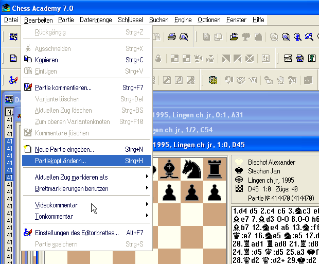The height and width of the screenshot is (264, 319).
Task: Click the key with blue list lines icon
Action: click(x=300, y=59)
